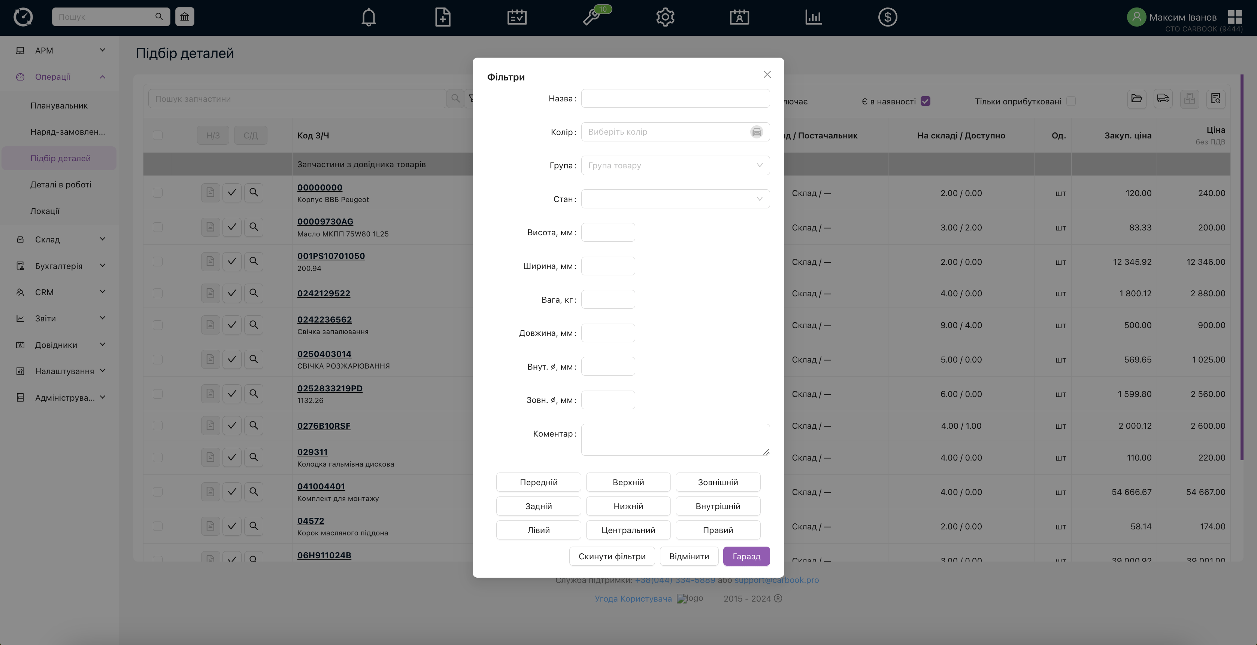
Task: Select 'Деталі в роботі' in the sidebar
Action: click(61, 185)
